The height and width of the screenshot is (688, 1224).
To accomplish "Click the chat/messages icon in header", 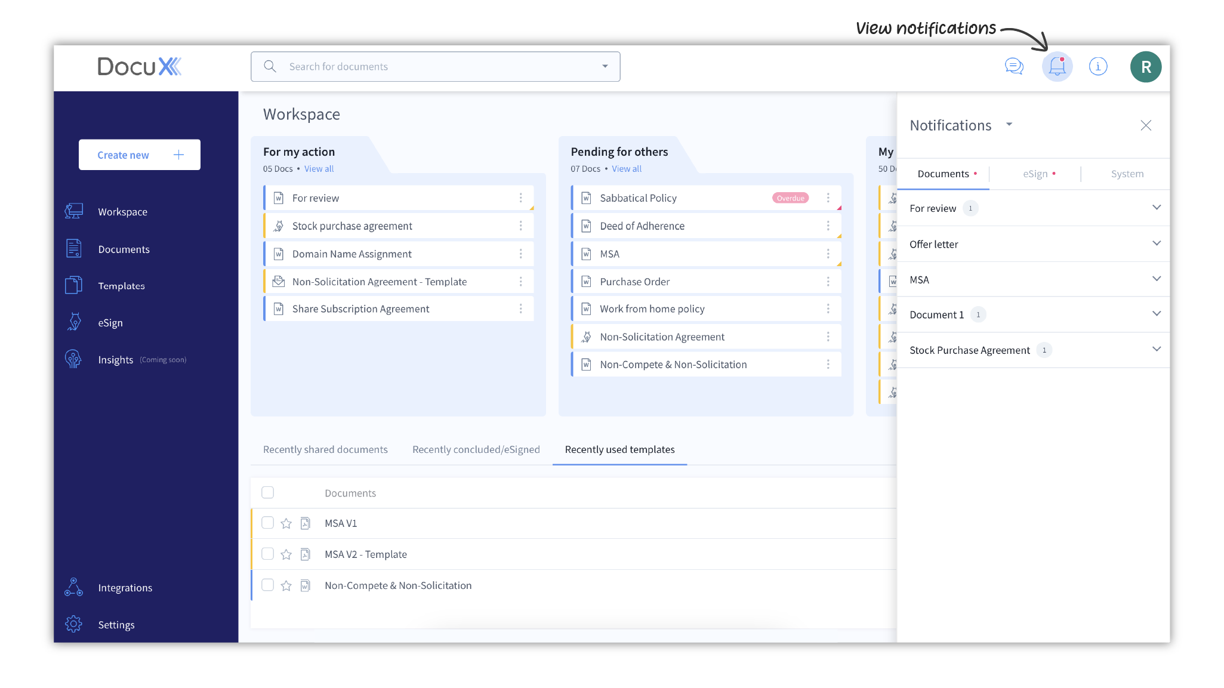I will 1014,66.
